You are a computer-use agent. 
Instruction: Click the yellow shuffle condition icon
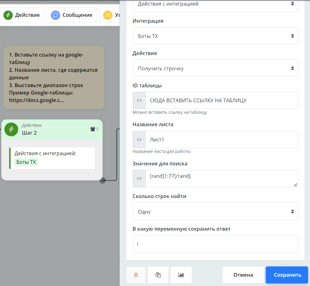(x=107, y=15)
